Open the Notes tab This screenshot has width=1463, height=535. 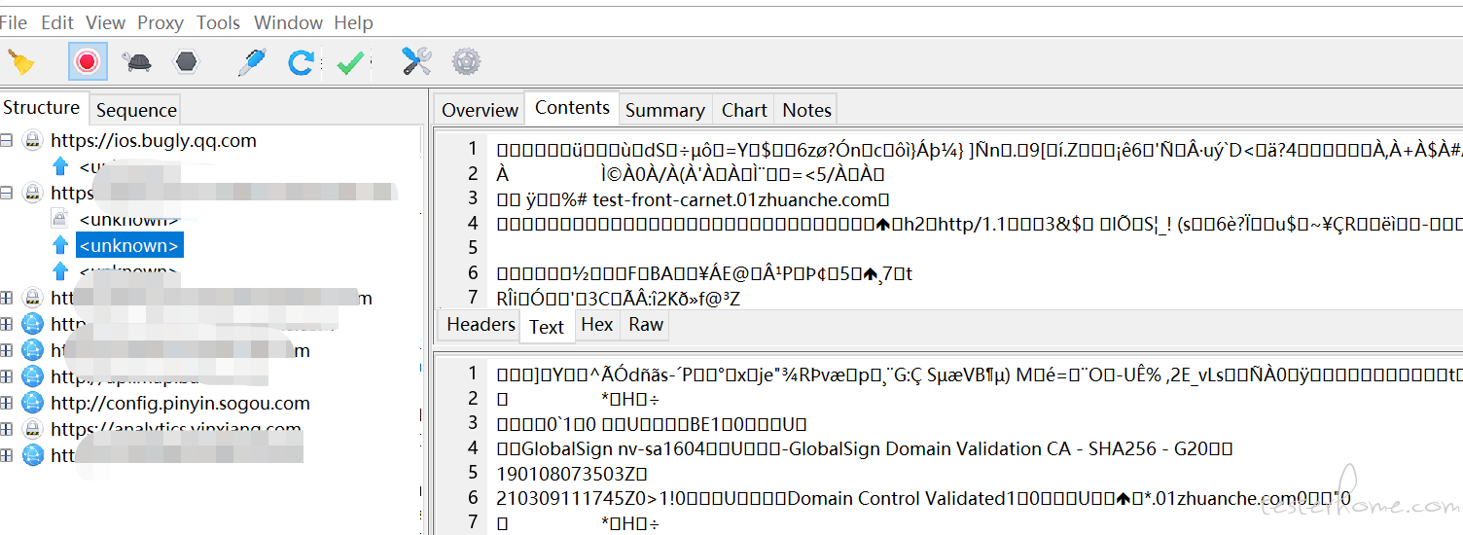pyautogui.click(x=806, y=110)
